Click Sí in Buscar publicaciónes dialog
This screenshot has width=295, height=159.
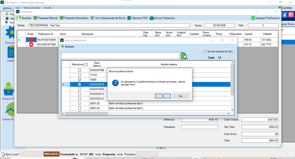(163, 96)
